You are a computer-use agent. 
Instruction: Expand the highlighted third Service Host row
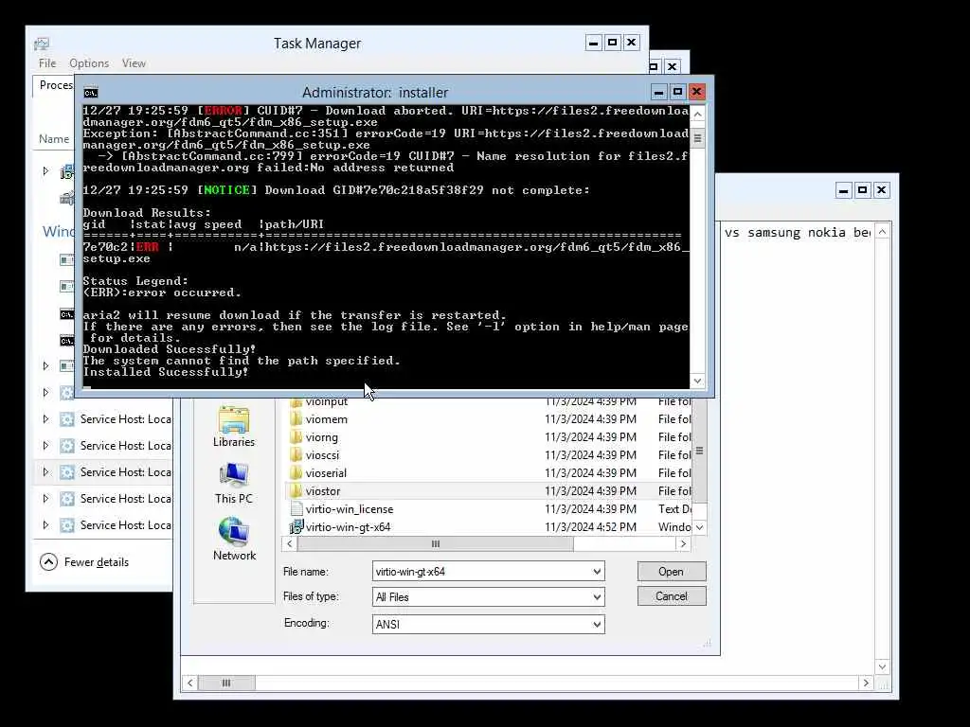point(45,472)
